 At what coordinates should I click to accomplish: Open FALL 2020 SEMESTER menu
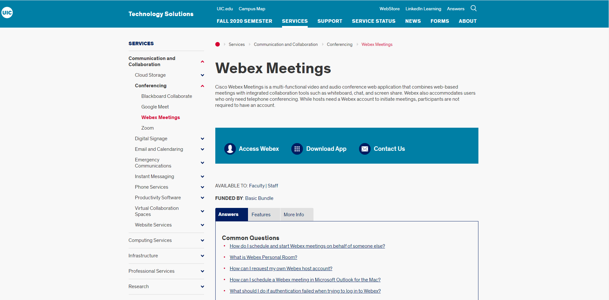click(x=244, y=21)
